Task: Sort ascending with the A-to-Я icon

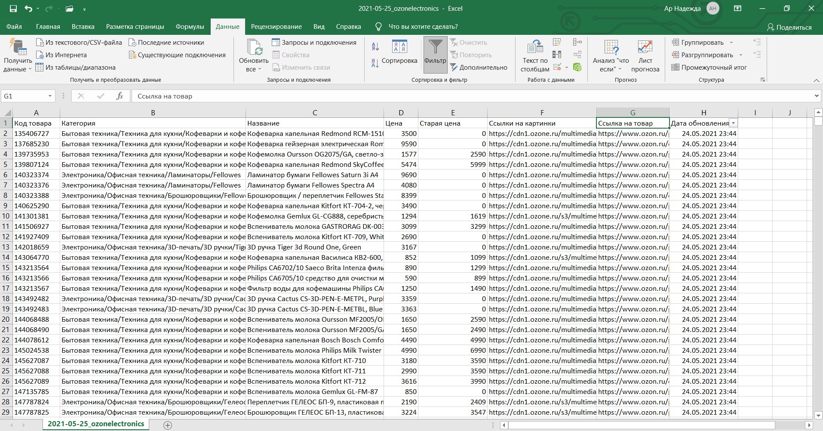Action: pos(375,46)
